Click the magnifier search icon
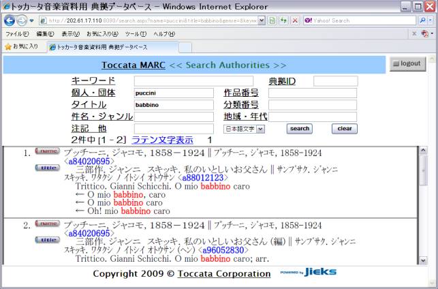The width and height of the screenshot is (438, 289). 423,20
